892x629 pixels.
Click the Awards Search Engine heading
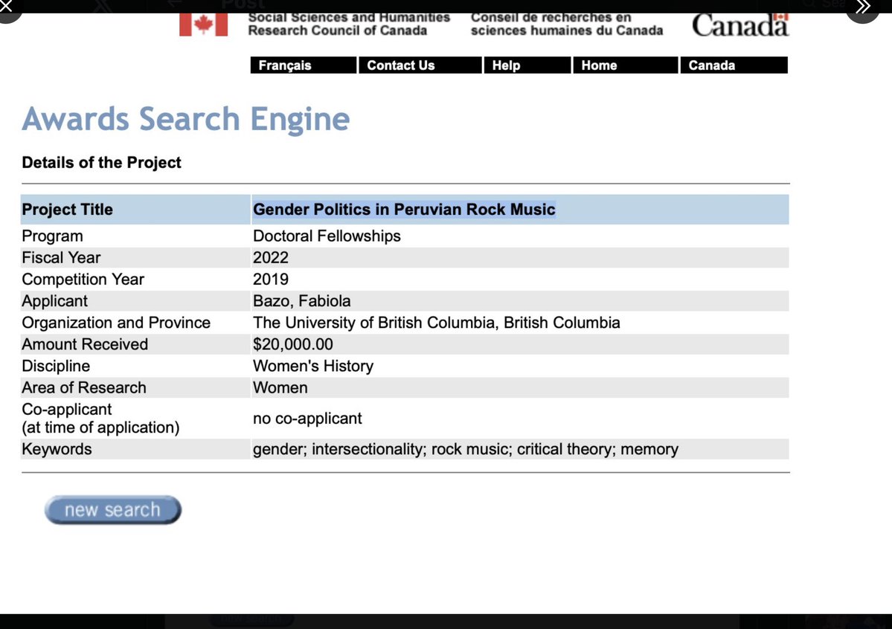pyautogui.click(x=186, y=119)
